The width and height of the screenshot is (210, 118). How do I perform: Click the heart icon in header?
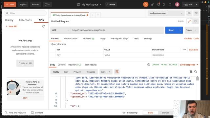[x=170, y=4]
